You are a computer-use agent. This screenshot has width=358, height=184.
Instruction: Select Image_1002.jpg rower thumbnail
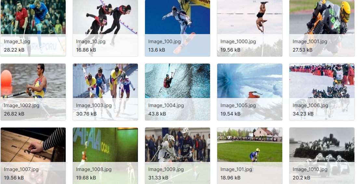33,92
